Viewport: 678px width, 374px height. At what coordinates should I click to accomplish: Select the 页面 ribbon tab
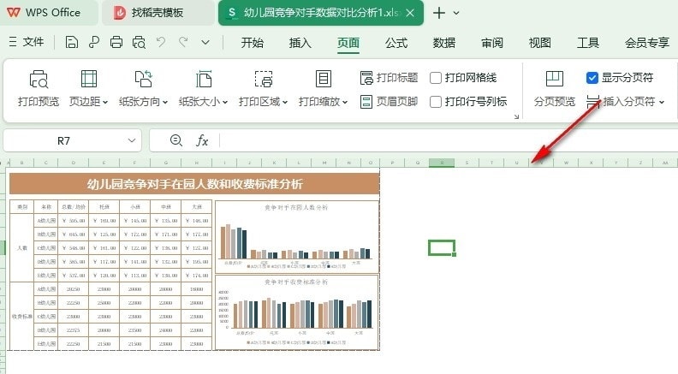(x=348, y=43)
